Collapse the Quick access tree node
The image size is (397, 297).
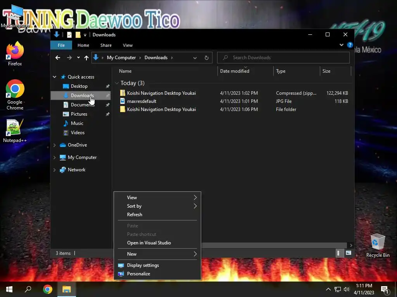point(54,77)
